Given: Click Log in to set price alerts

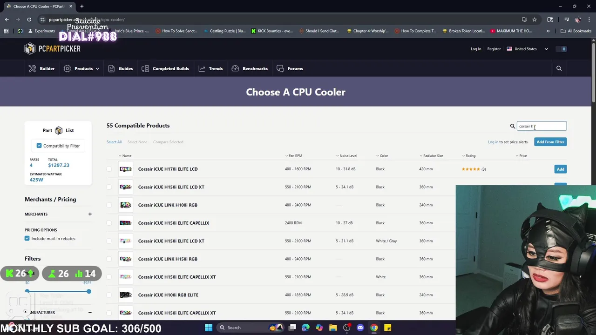Looking at the screenshot, I should pos(493,142).
